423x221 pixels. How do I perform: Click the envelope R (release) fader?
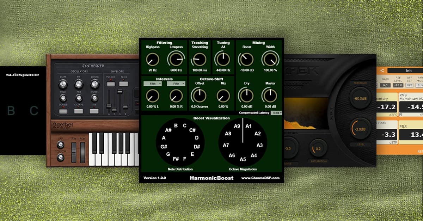click(125, 106)
